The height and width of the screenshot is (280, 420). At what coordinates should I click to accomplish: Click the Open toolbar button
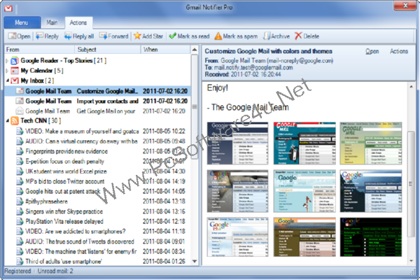(20, 36)
